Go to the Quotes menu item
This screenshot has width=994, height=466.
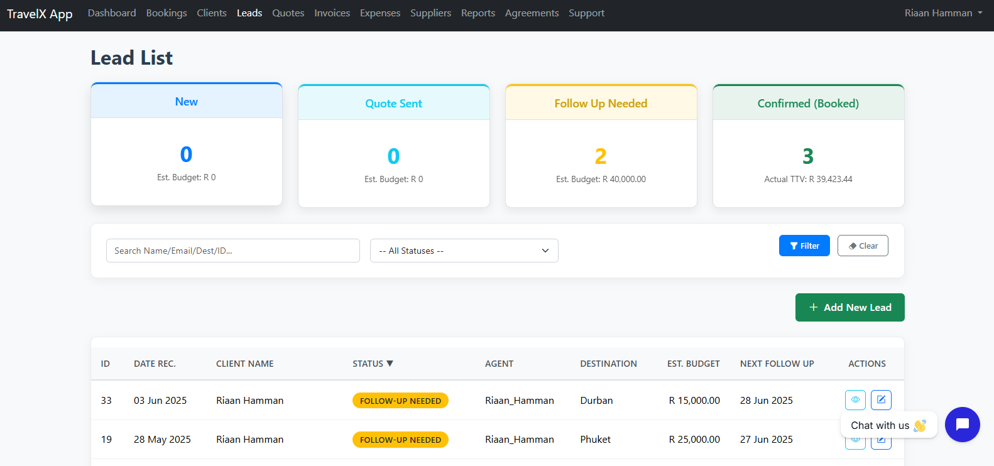click(288, 13)
